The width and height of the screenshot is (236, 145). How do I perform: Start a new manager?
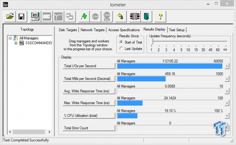(35, 16)
